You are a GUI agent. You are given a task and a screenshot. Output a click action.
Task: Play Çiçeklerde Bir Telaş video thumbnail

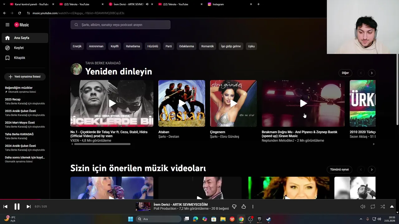tap(112, 103)
